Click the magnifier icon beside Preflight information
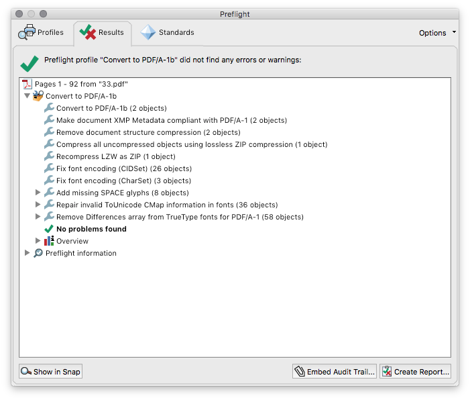 coord(38,253)
